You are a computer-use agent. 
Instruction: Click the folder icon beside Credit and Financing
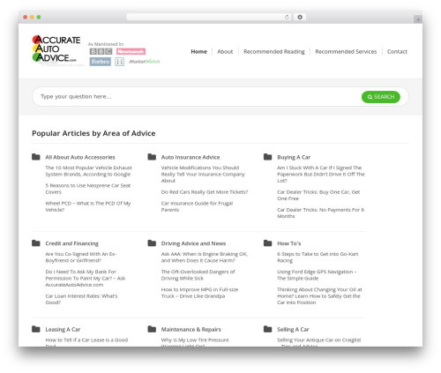click(36, 243)
